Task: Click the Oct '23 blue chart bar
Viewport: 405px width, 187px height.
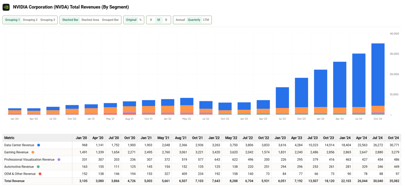Action: (301, 93)
